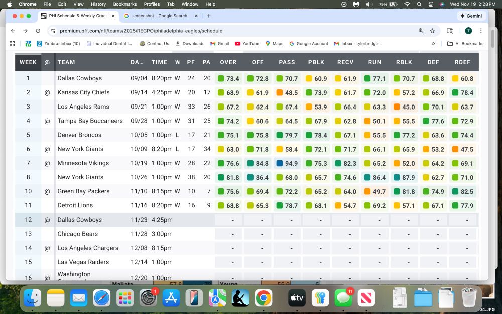The image size is (502, 314).
Task: Open News app from the Dock
Action: coord(366,298)
